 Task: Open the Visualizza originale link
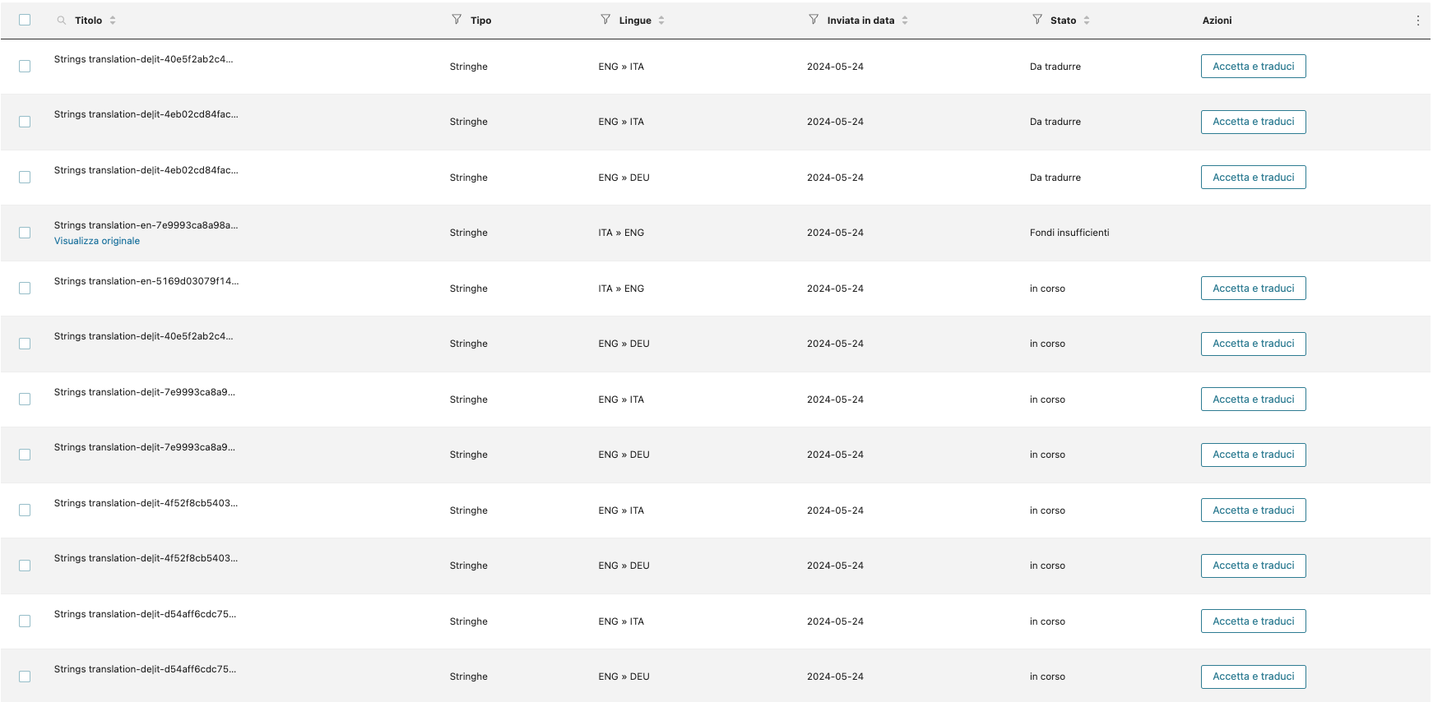point(97,241)
